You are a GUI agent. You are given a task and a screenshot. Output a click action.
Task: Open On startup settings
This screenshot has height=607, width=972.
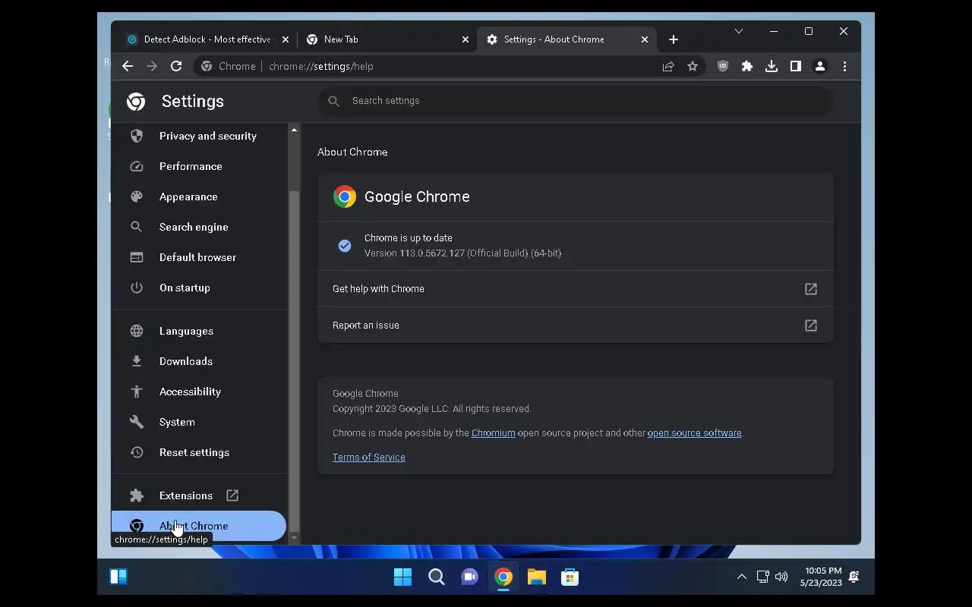point(199,288)
